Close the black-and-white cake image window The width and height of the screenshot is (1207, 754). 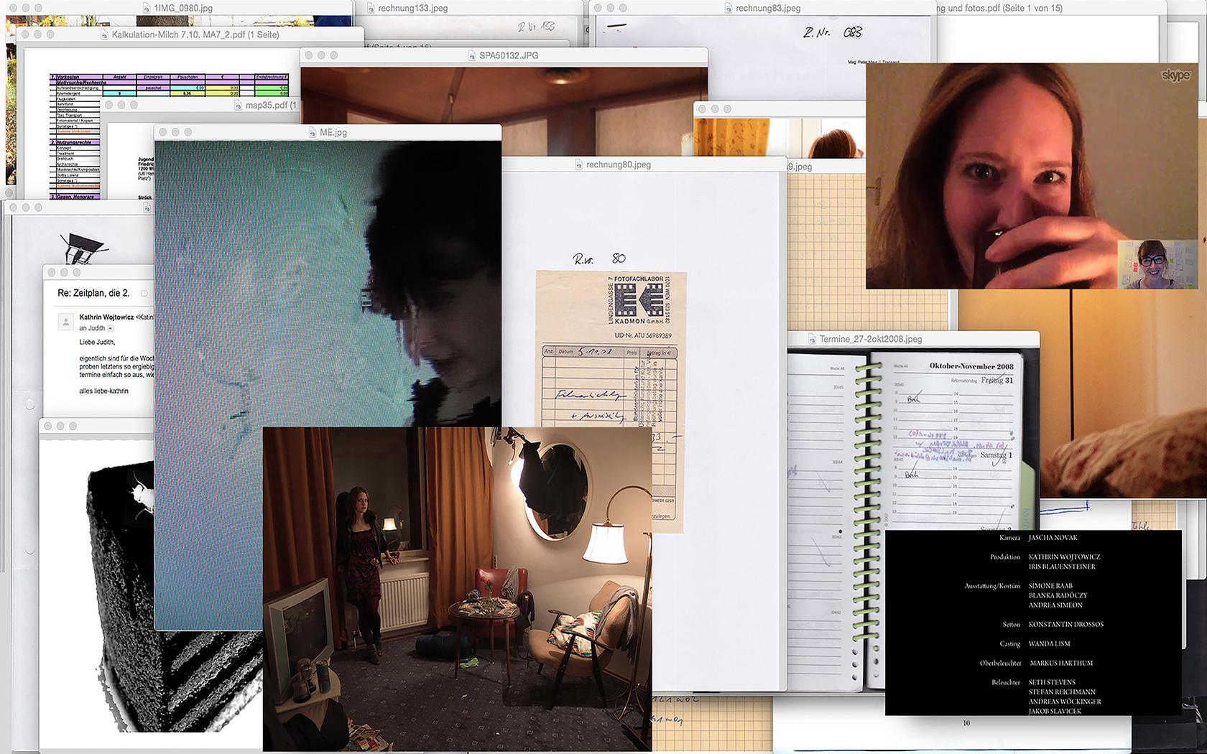[x=48, y=426]
